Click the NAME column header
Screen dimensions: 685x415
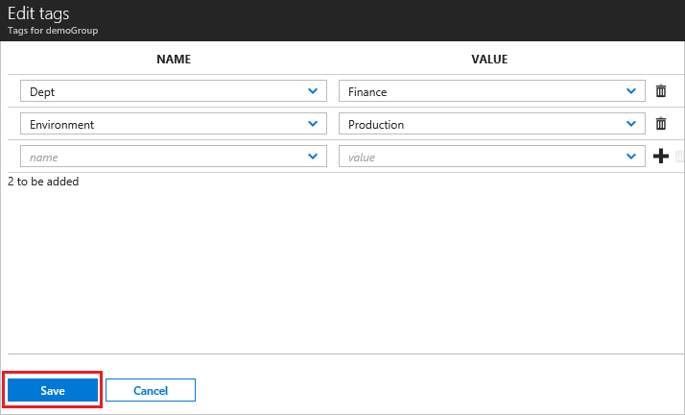pyautogui.click(x=174, y=60)
